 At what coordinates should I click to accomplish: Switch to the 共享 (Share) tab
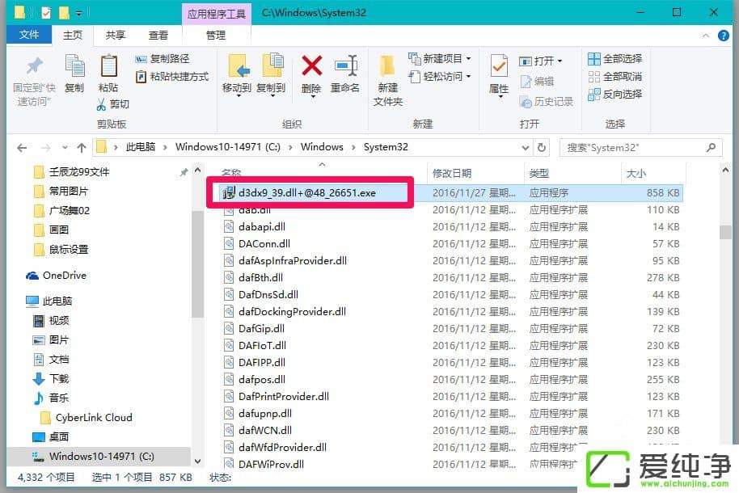click(x=116, y=36)
